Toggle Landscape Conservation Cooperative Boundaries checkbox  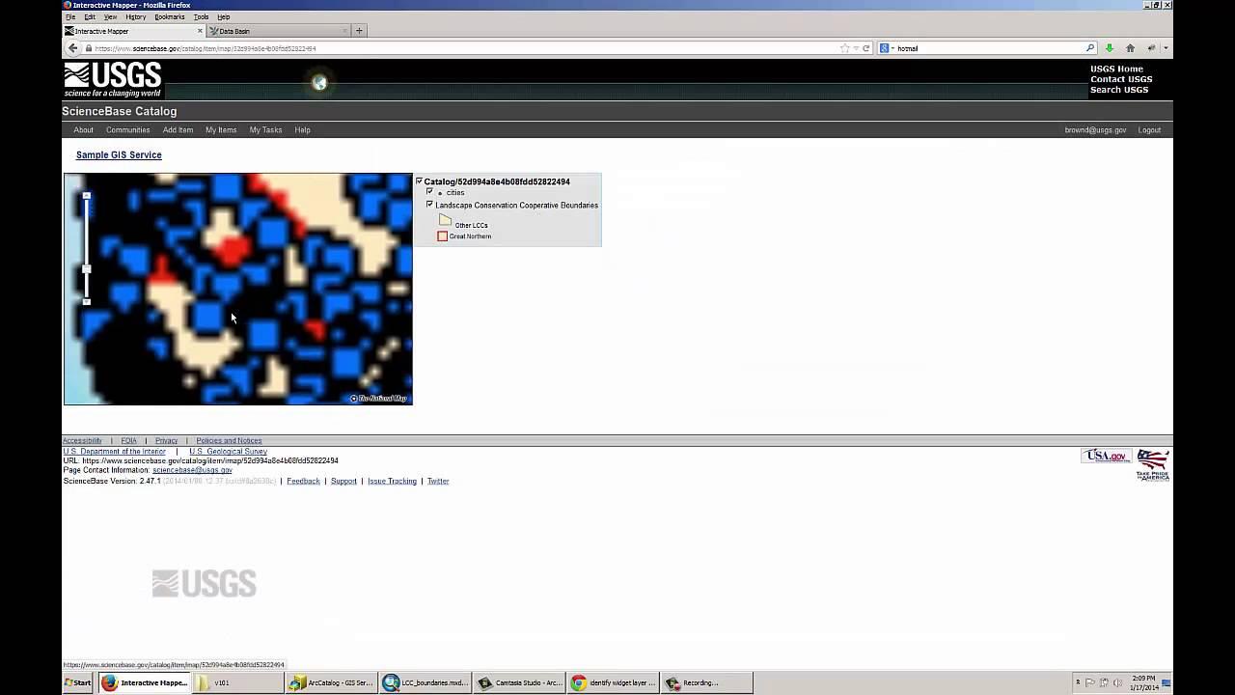pos(429,205)
